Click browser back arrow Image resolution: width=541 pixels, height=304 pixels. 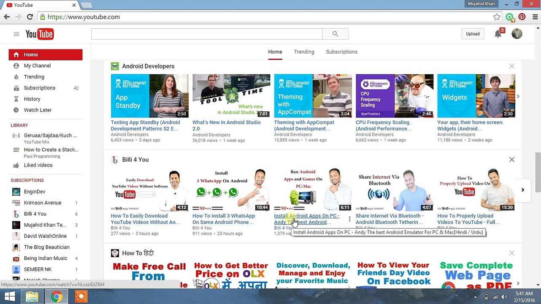pos(7,17)
